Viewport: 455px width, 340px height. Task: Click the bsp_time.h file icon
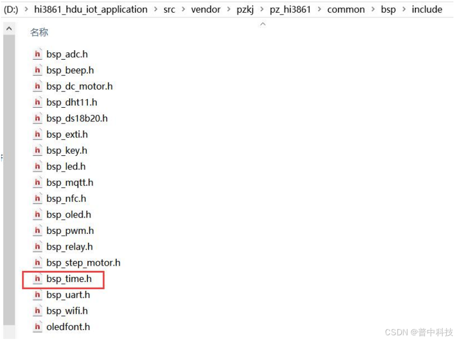tap(38, 279)
